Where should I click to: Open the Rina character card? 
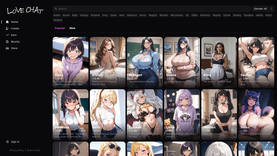pyautogui.click(x=219, y=62)
